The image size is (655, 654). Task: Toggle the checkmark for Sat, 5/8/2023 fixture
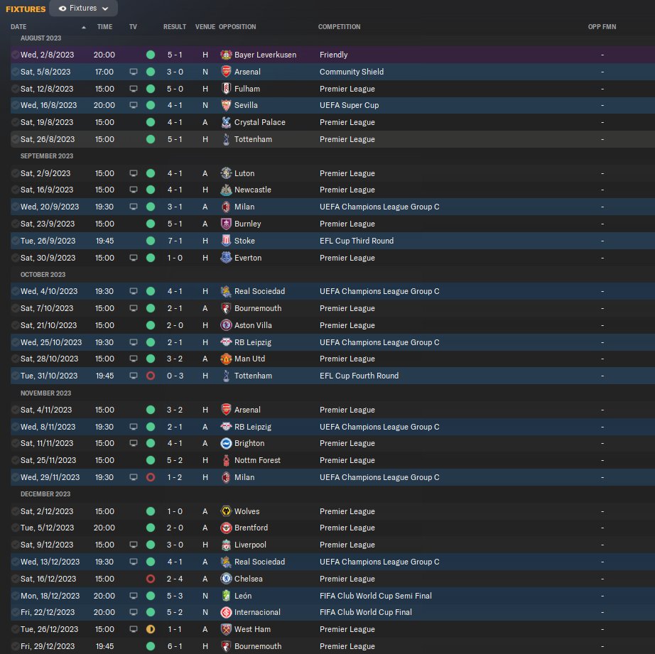pos(15,72)
